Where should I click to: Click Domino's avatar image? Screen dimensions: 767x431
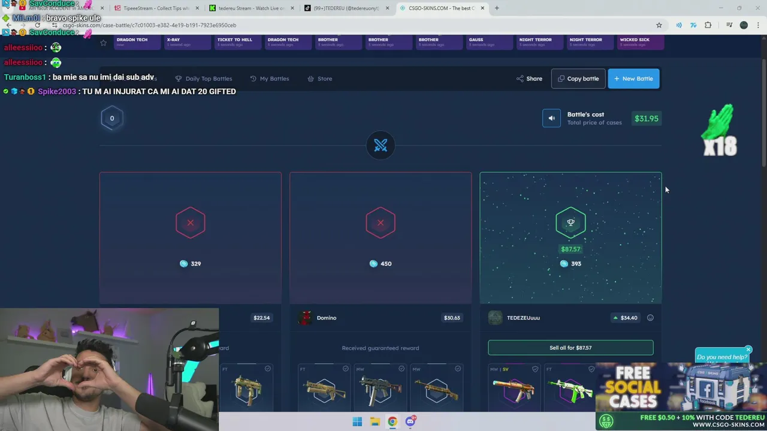306,318
